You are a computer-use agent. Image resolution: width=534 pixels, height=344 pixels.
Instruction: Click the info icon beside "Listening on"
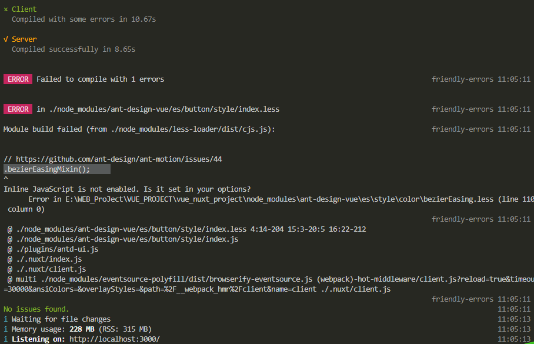pyautogui.click(x=6, y=339)
